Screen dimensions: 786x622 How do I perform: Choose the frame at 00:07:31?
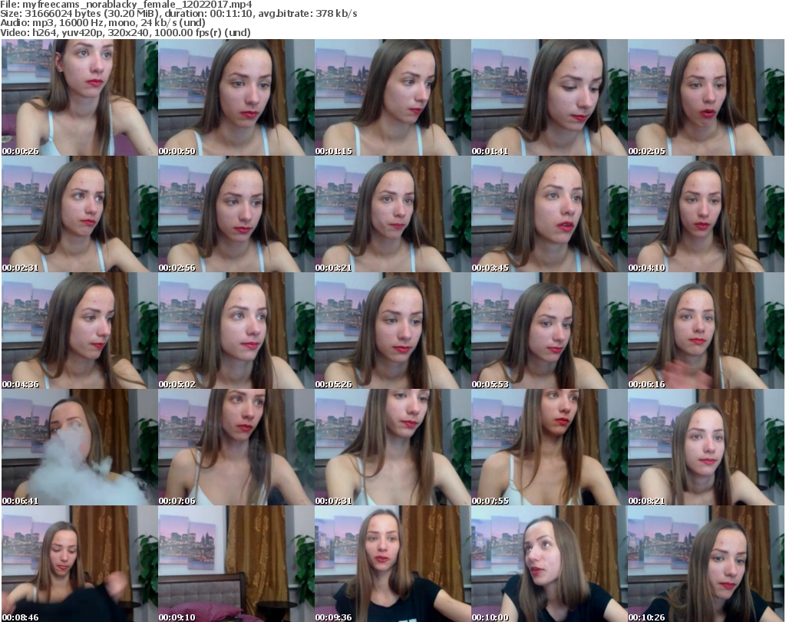pos(392,448)
